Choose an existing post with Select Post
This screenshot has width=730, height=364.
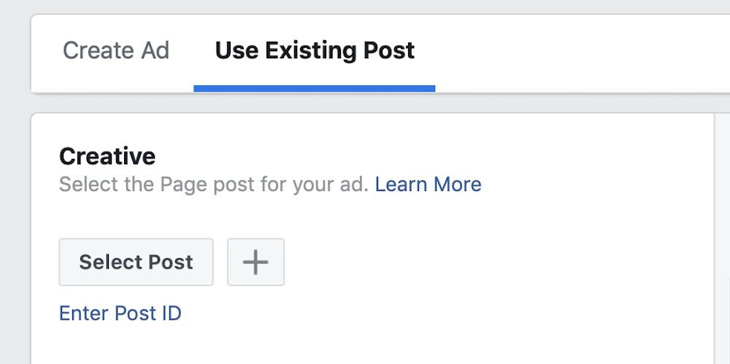tap(136, 262)
